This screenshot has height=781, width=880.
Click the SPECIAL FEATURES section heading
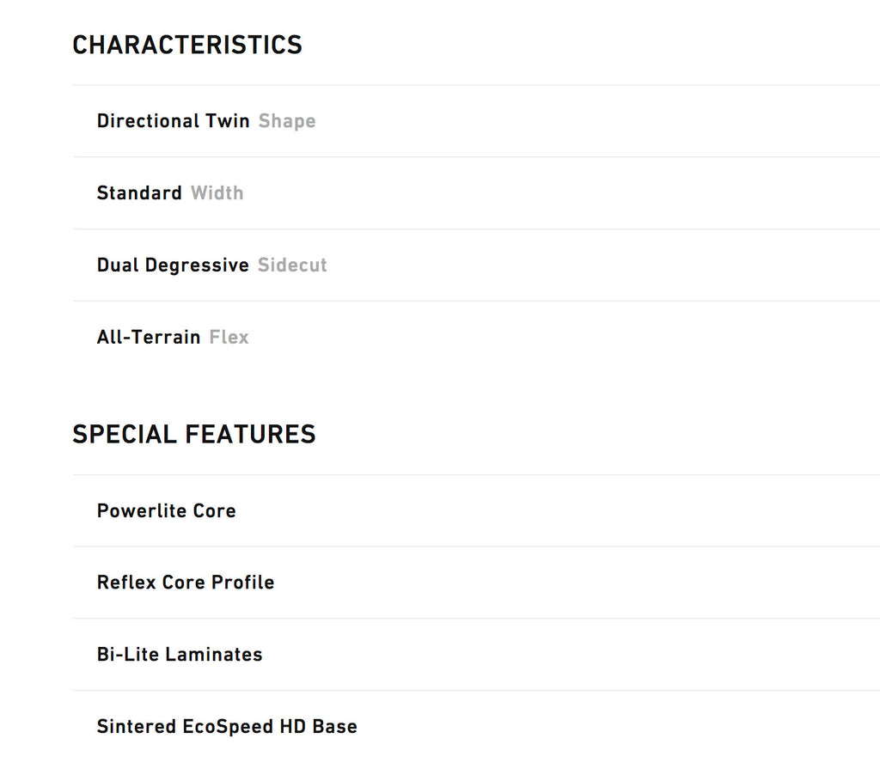tap(193, 435)
